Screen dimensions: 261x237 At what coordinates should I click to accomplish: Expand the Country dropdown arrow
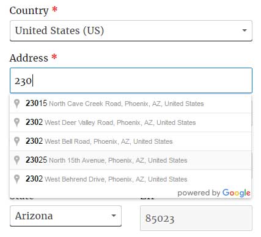pyautogui.click(x=244, y=30)
